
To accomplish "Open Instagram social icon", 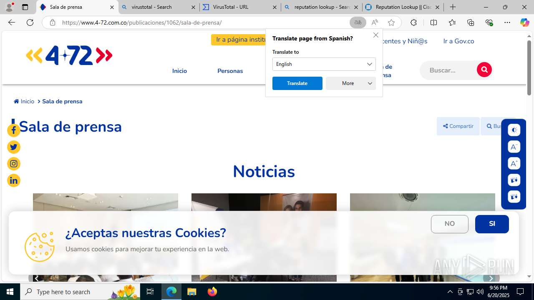I will pyautogui.click(x=14, y=164).
